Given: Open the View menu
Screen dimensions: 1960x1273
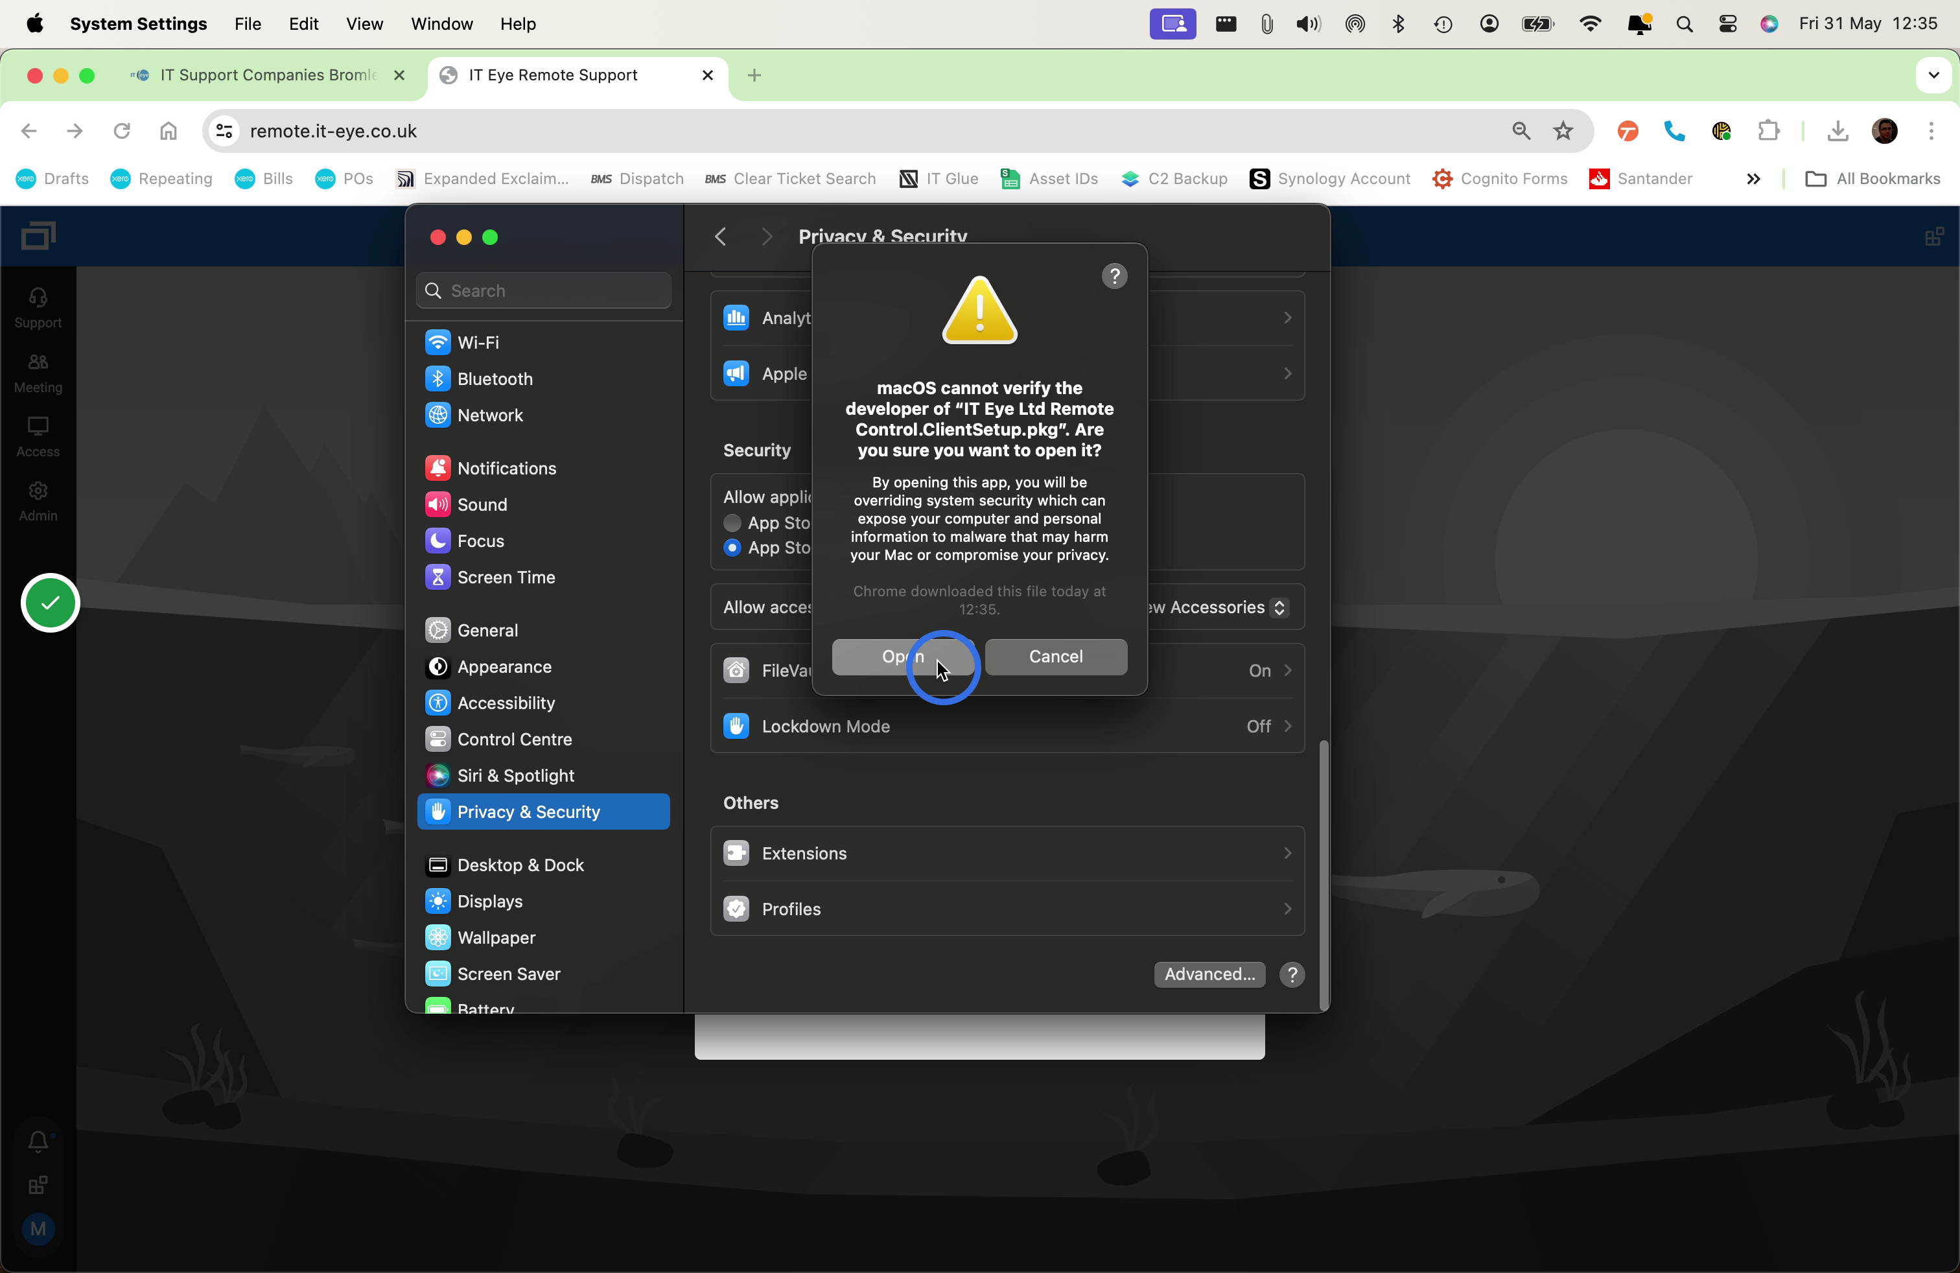Looking at the screenshot, I should click(364, 24).
